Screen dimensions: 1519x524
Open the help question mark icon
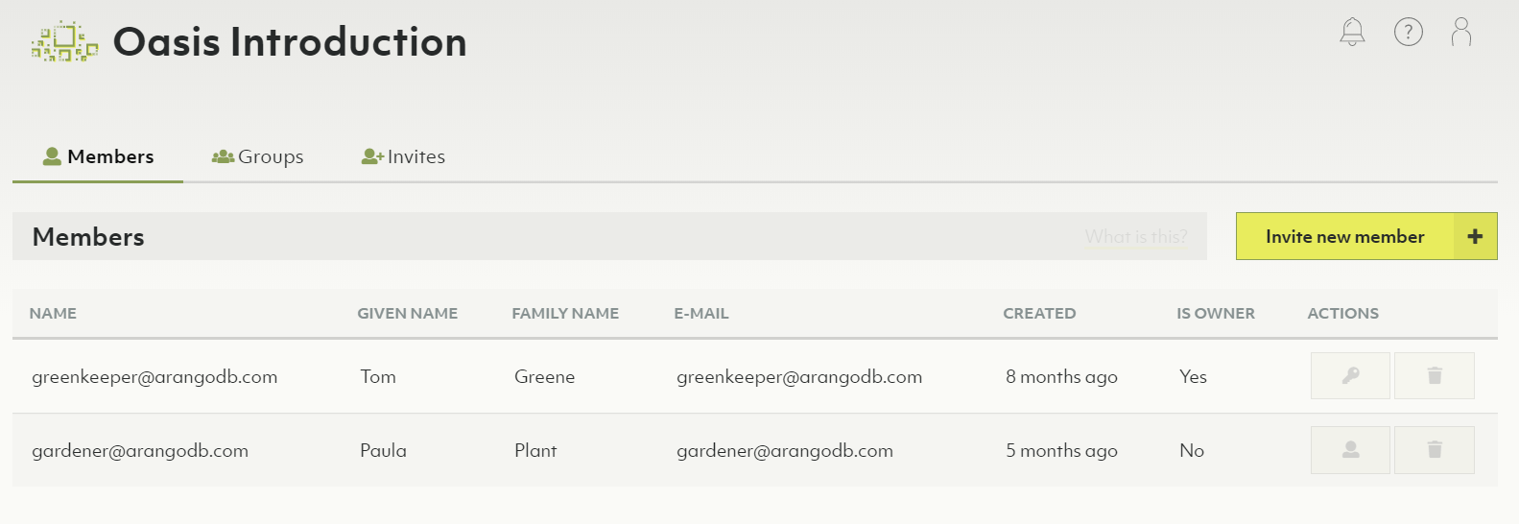coord(1408,32)
